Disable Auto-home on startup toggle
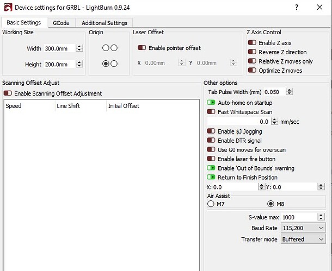Viewport: 332px width, 271px height. [x=211, y=103]
